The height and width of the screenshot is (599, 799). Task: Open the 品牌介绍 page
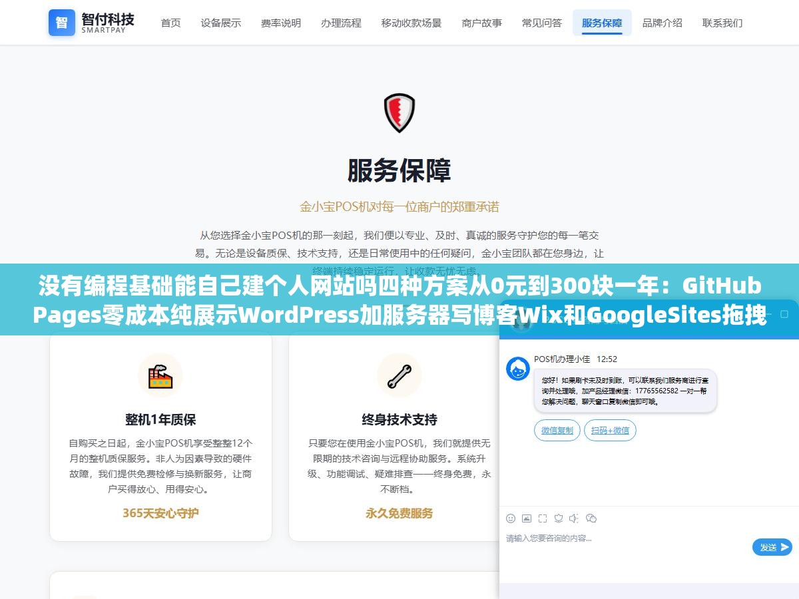pos(663,23)
